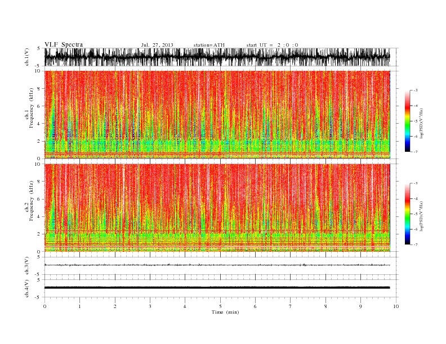The width and height of the screenshot is (446, 344).
Task: Click the "0" tick label on Time axis
Action: click(44, 306)
